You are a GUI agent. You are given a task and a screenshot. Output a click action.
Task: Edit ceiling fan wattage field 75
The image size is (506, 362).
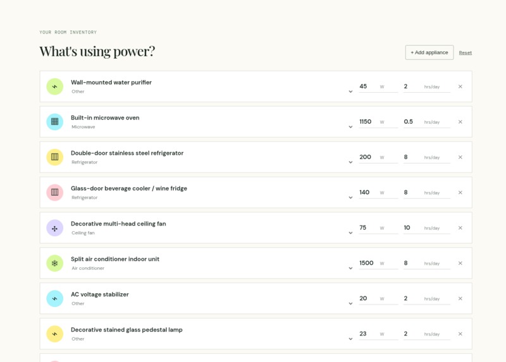[x=378, y=228]
